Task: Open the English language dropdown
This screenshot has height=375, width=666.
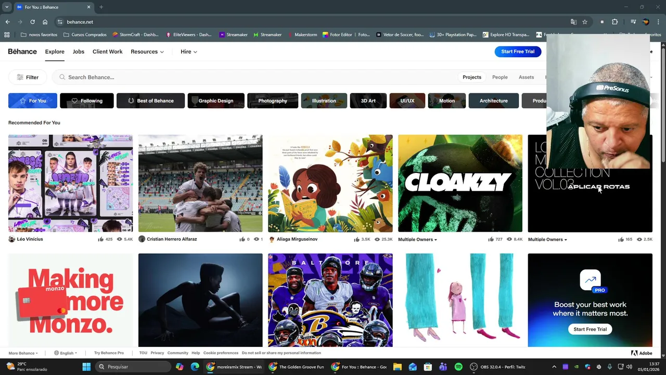Action: [66, 353]
